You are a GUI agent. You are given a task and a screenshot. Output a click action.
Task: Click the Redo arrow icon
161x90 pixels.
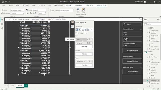[9, 2]
